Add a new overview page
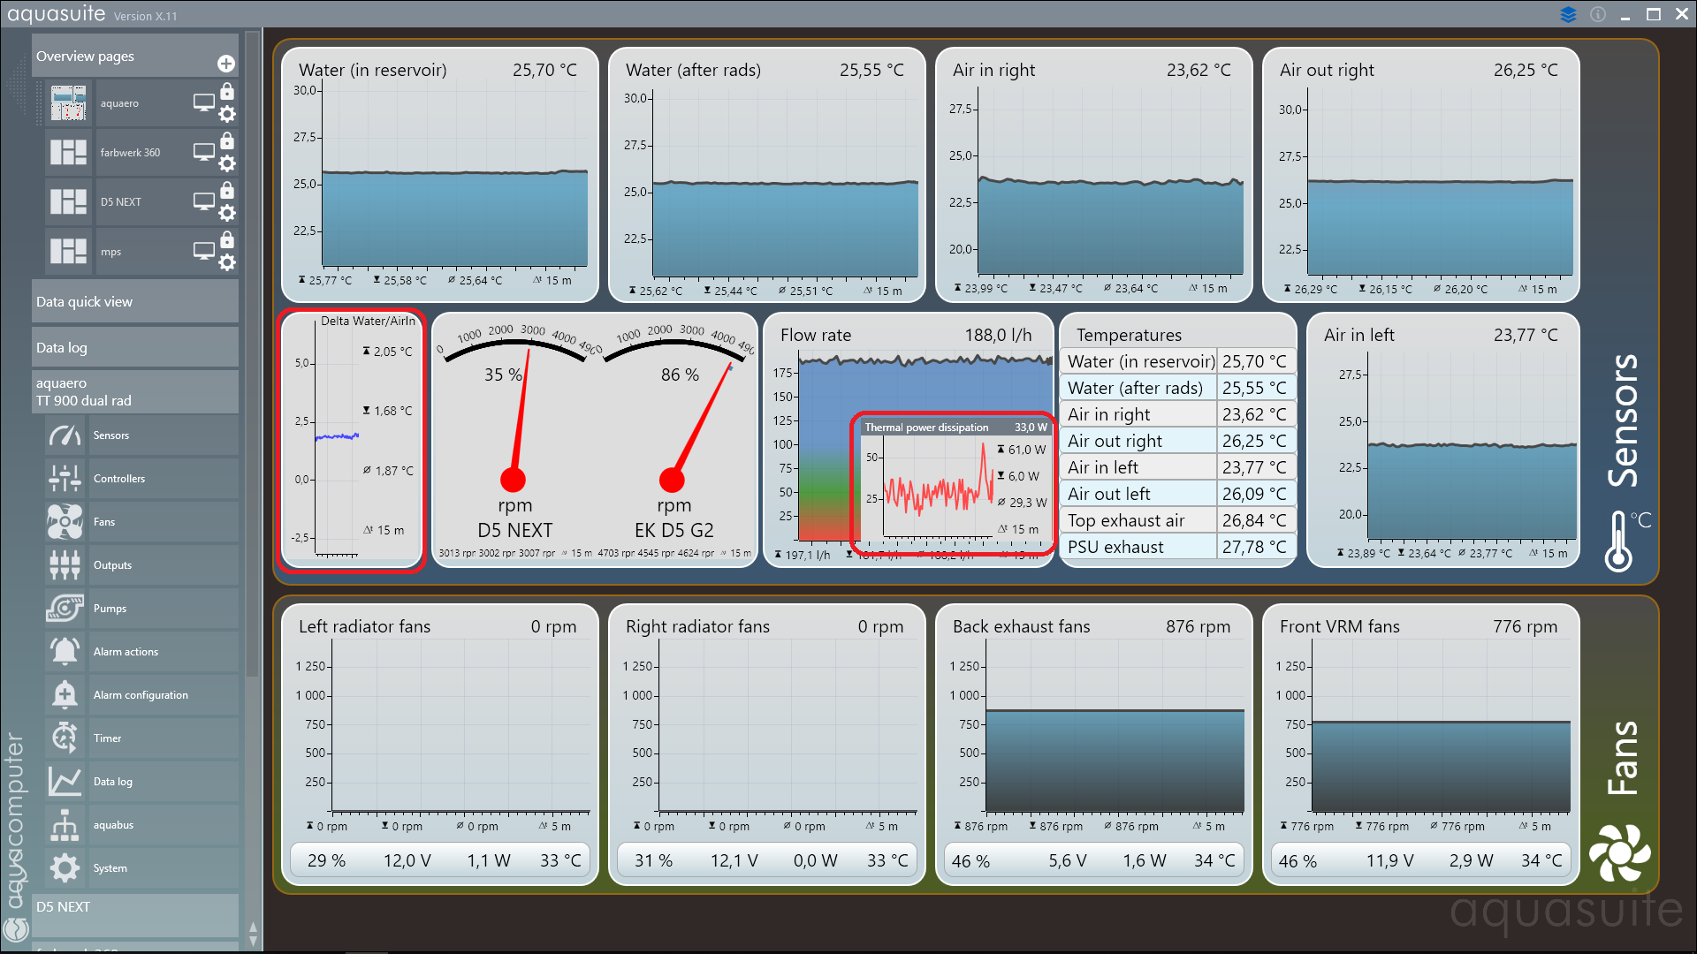Screen dimensions: 1697x954 (x=226, y=64)
